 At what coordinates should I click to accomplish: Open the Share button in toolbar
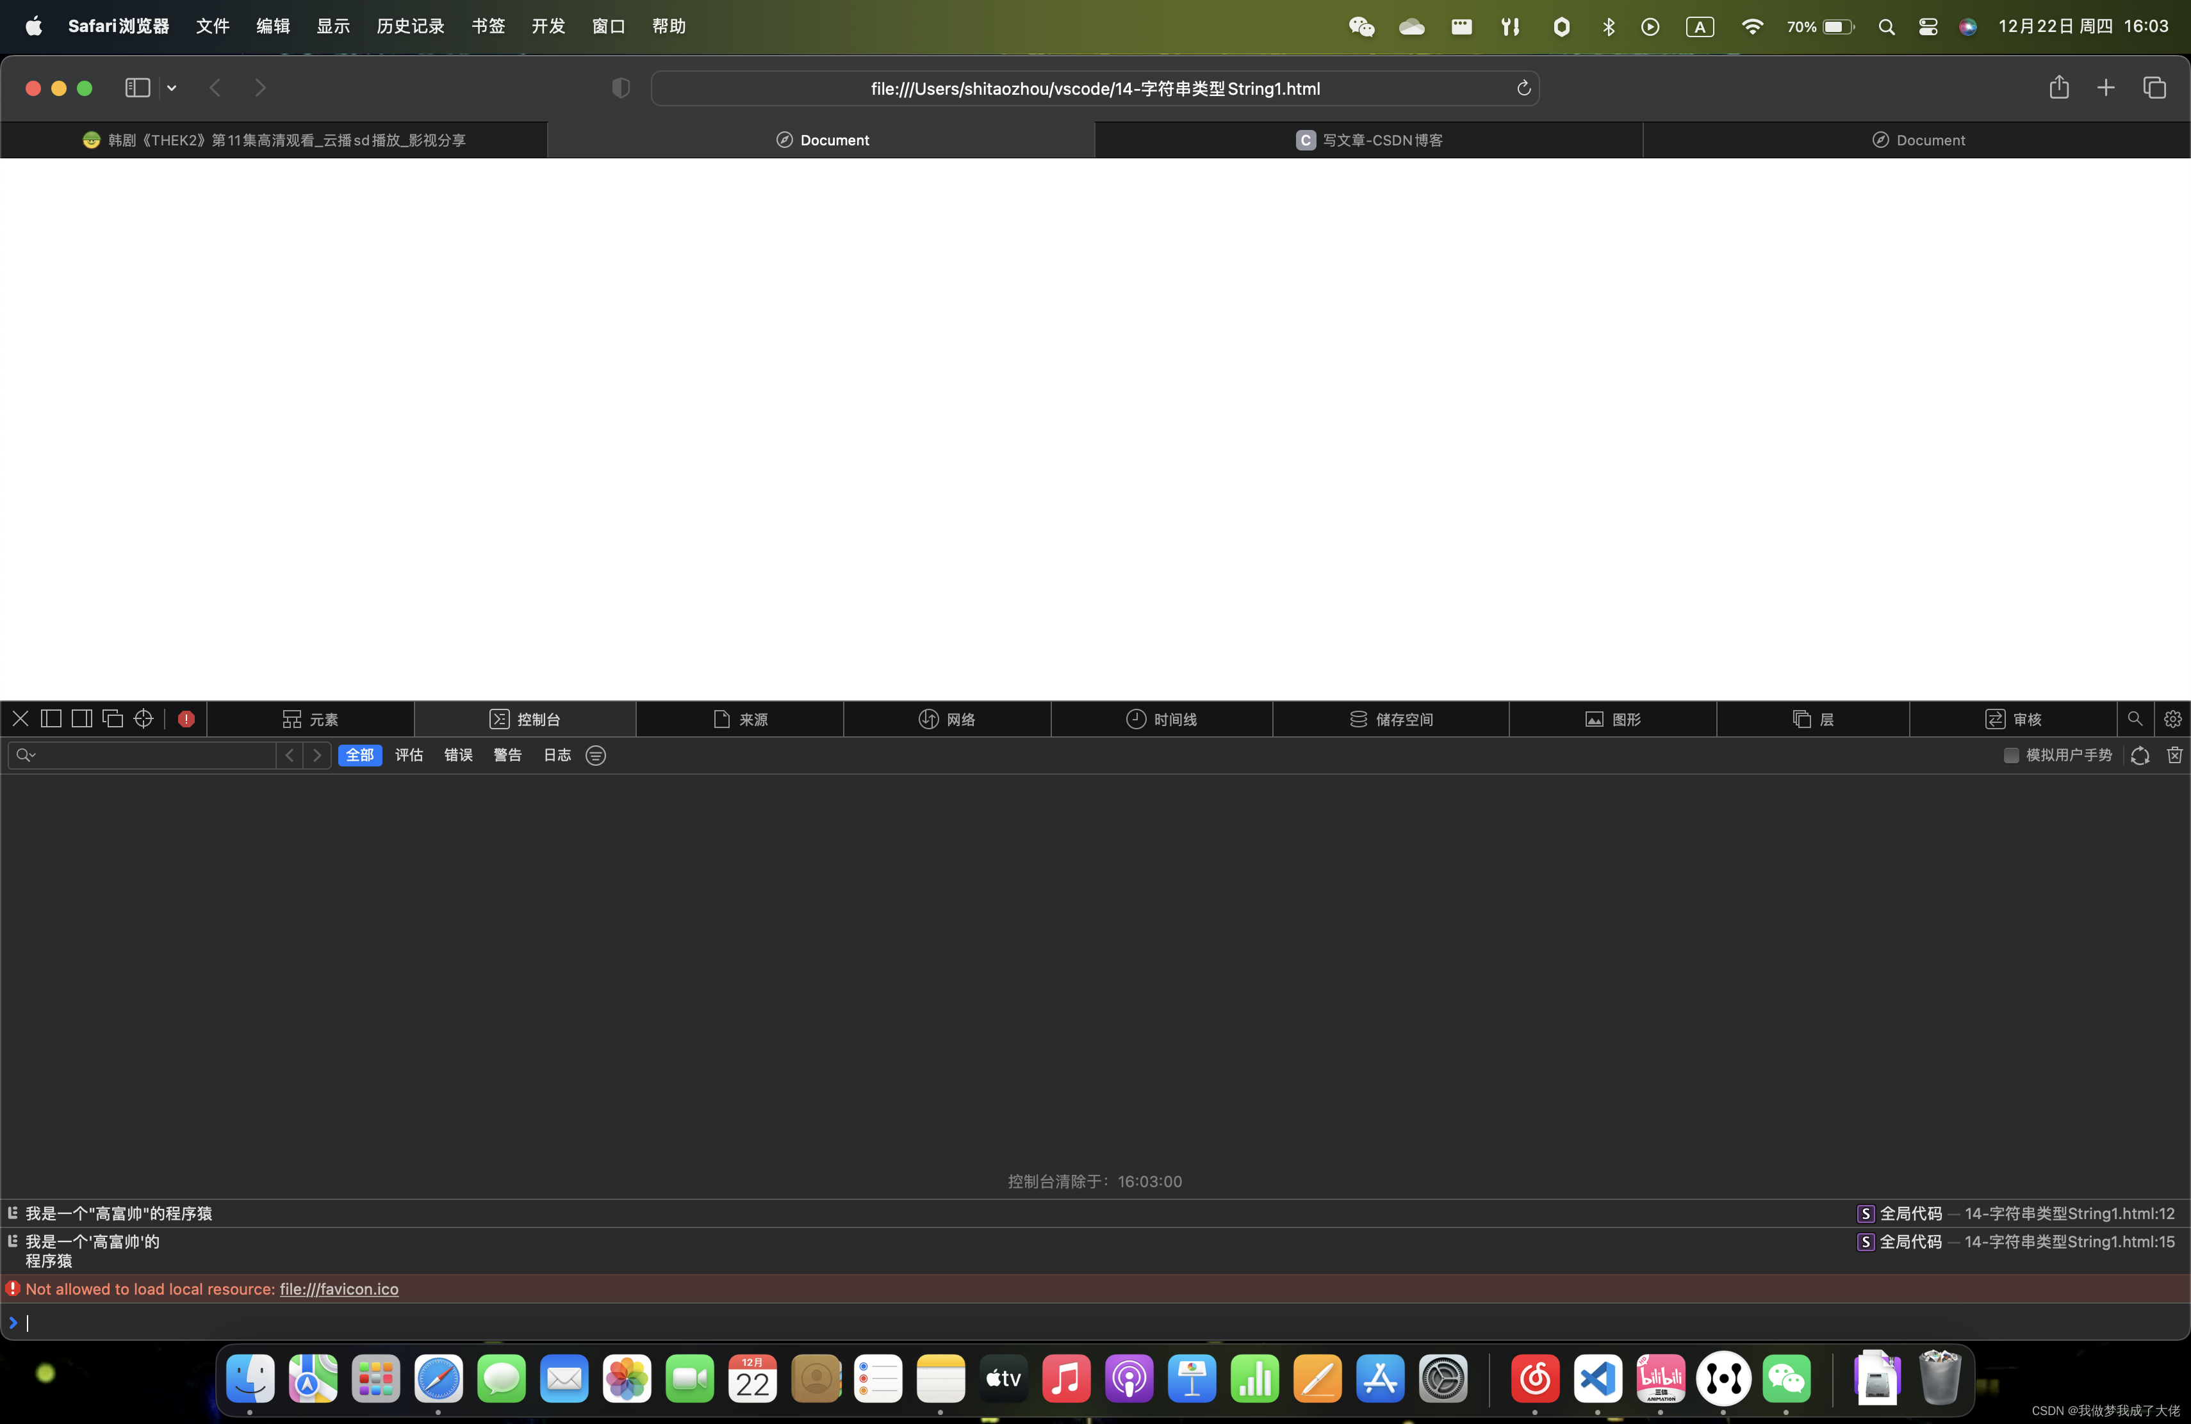click(2060, 87)
